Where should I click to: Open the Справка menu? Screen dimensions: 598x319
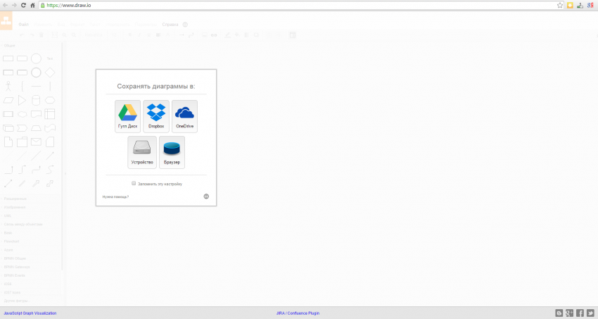tap(170, 24)
